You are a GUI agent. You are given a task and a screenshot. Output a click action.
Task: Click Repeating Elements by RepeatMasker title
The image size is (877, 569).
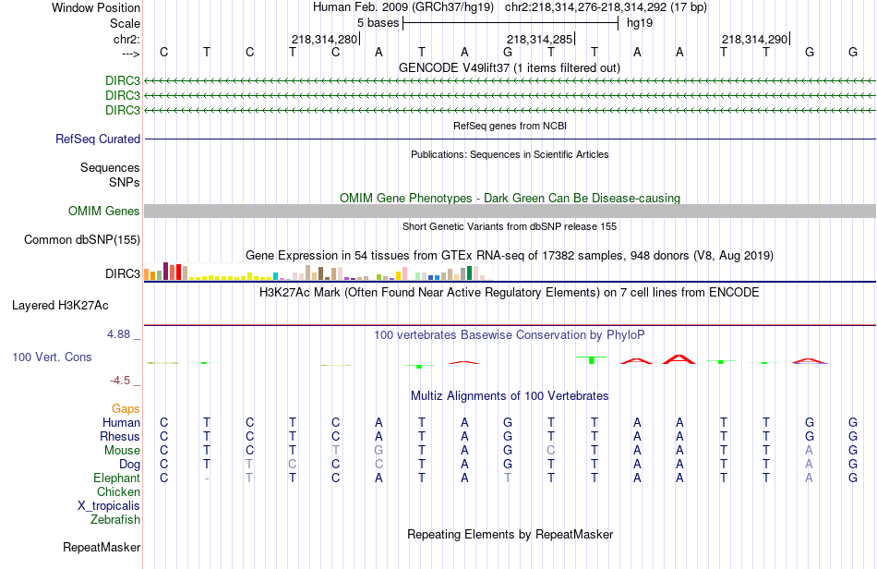pyautogui.click(x=511, y=534)
